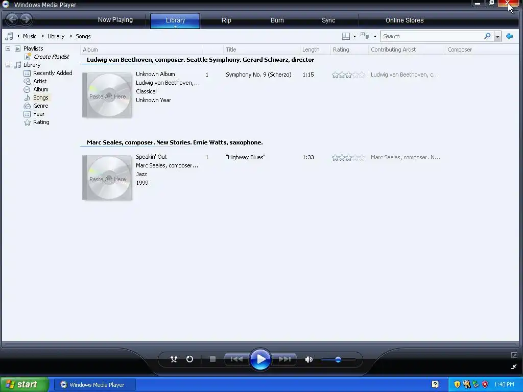523x392 pixels.
Task: Click Speakin' Out album art placeholder
Action: point(107,178)
